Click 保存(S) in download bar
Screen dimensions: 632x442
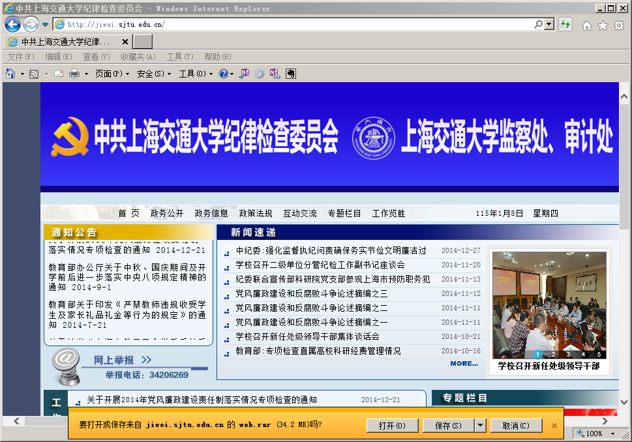pos(448,426)
